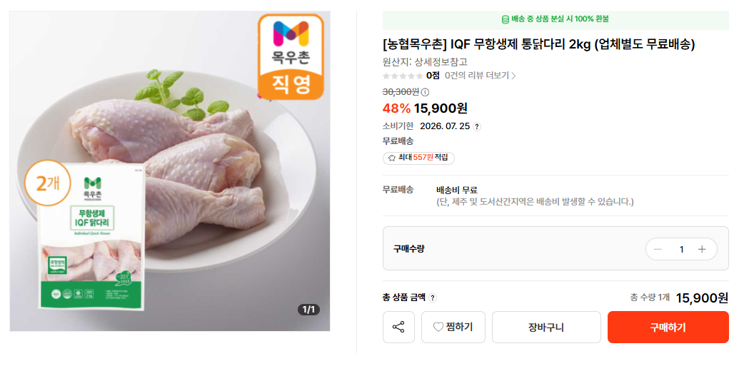Click the 최대 557원 적립 pill
The image size is (749, 371).
coord(418,158)
